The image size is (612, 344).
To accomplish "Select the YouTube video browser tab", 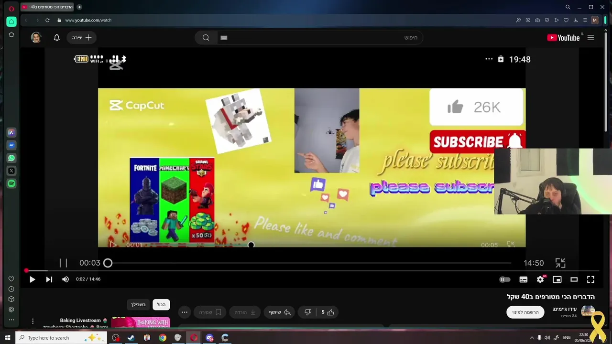I will click(48, 7).
